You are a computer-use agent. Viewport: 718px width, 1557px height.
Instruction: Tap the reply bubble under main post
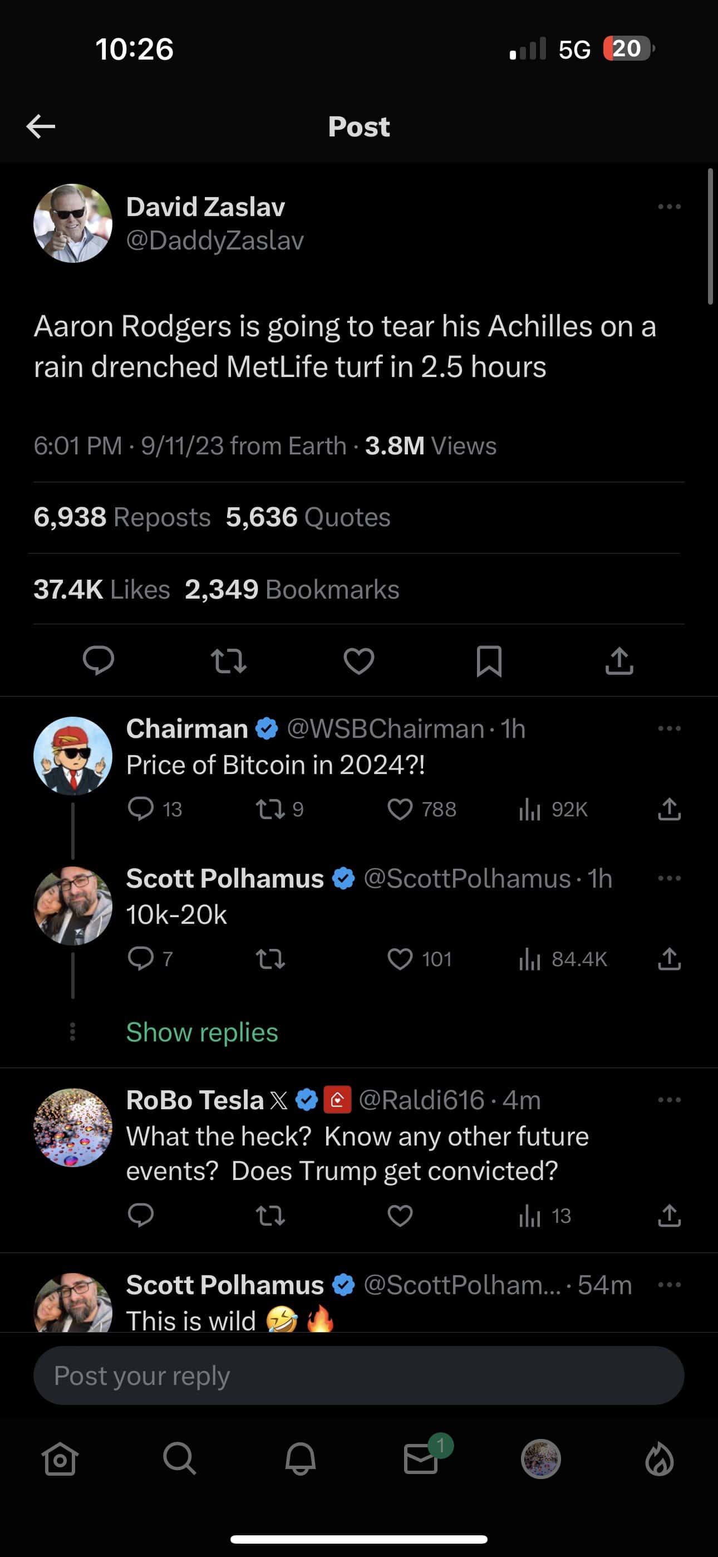[x=99, y=660]
